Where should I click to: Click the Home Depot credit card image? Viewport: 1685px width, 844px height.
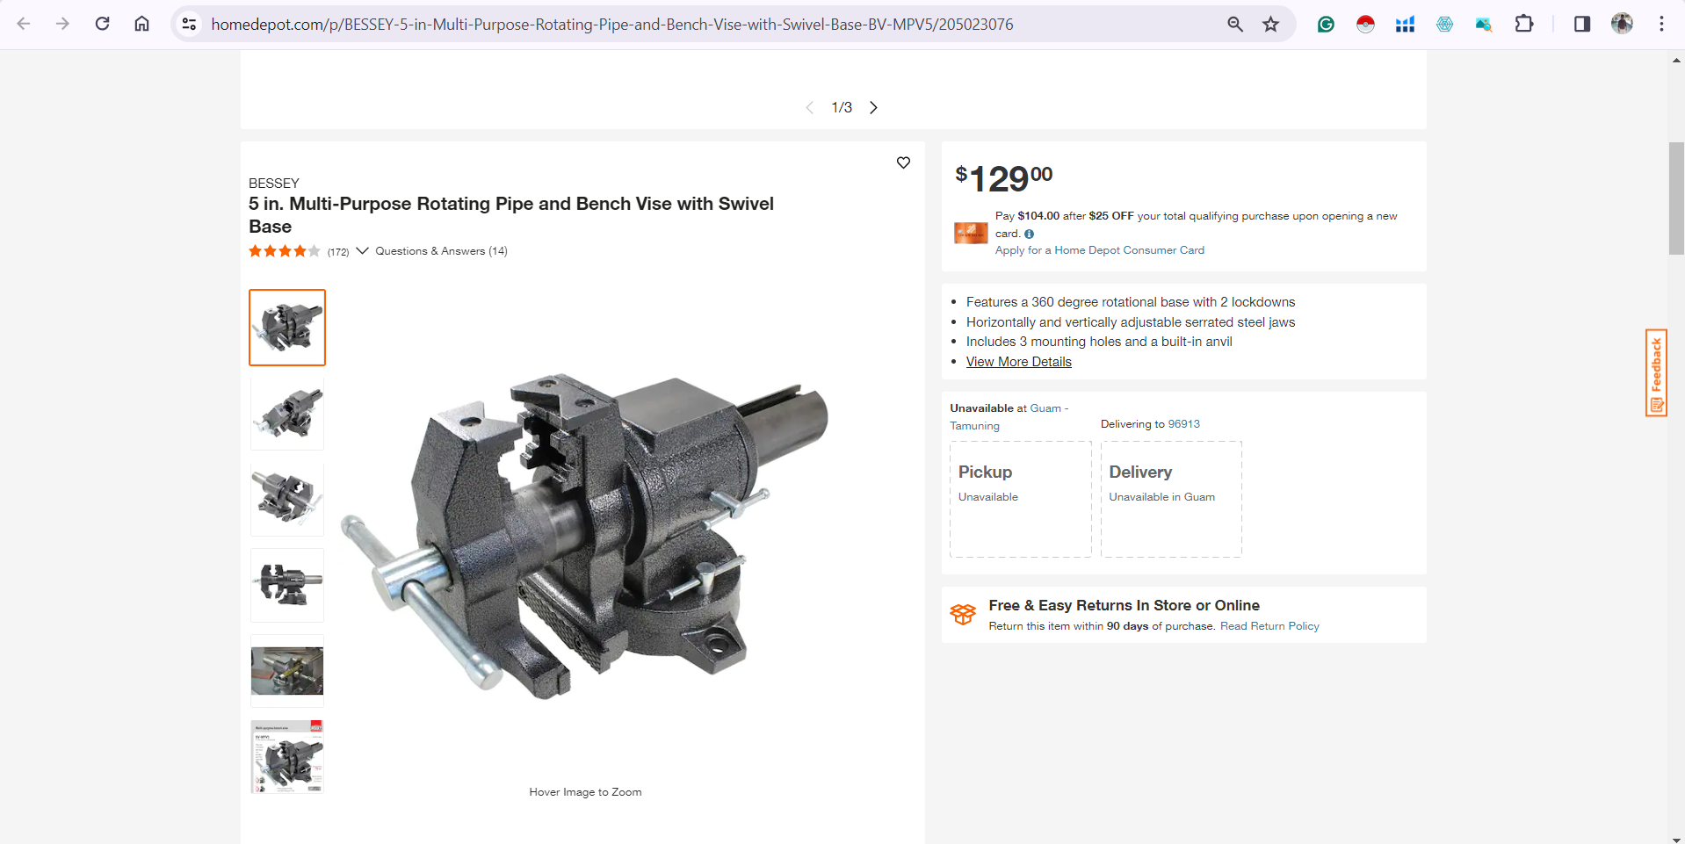[971, 233]
